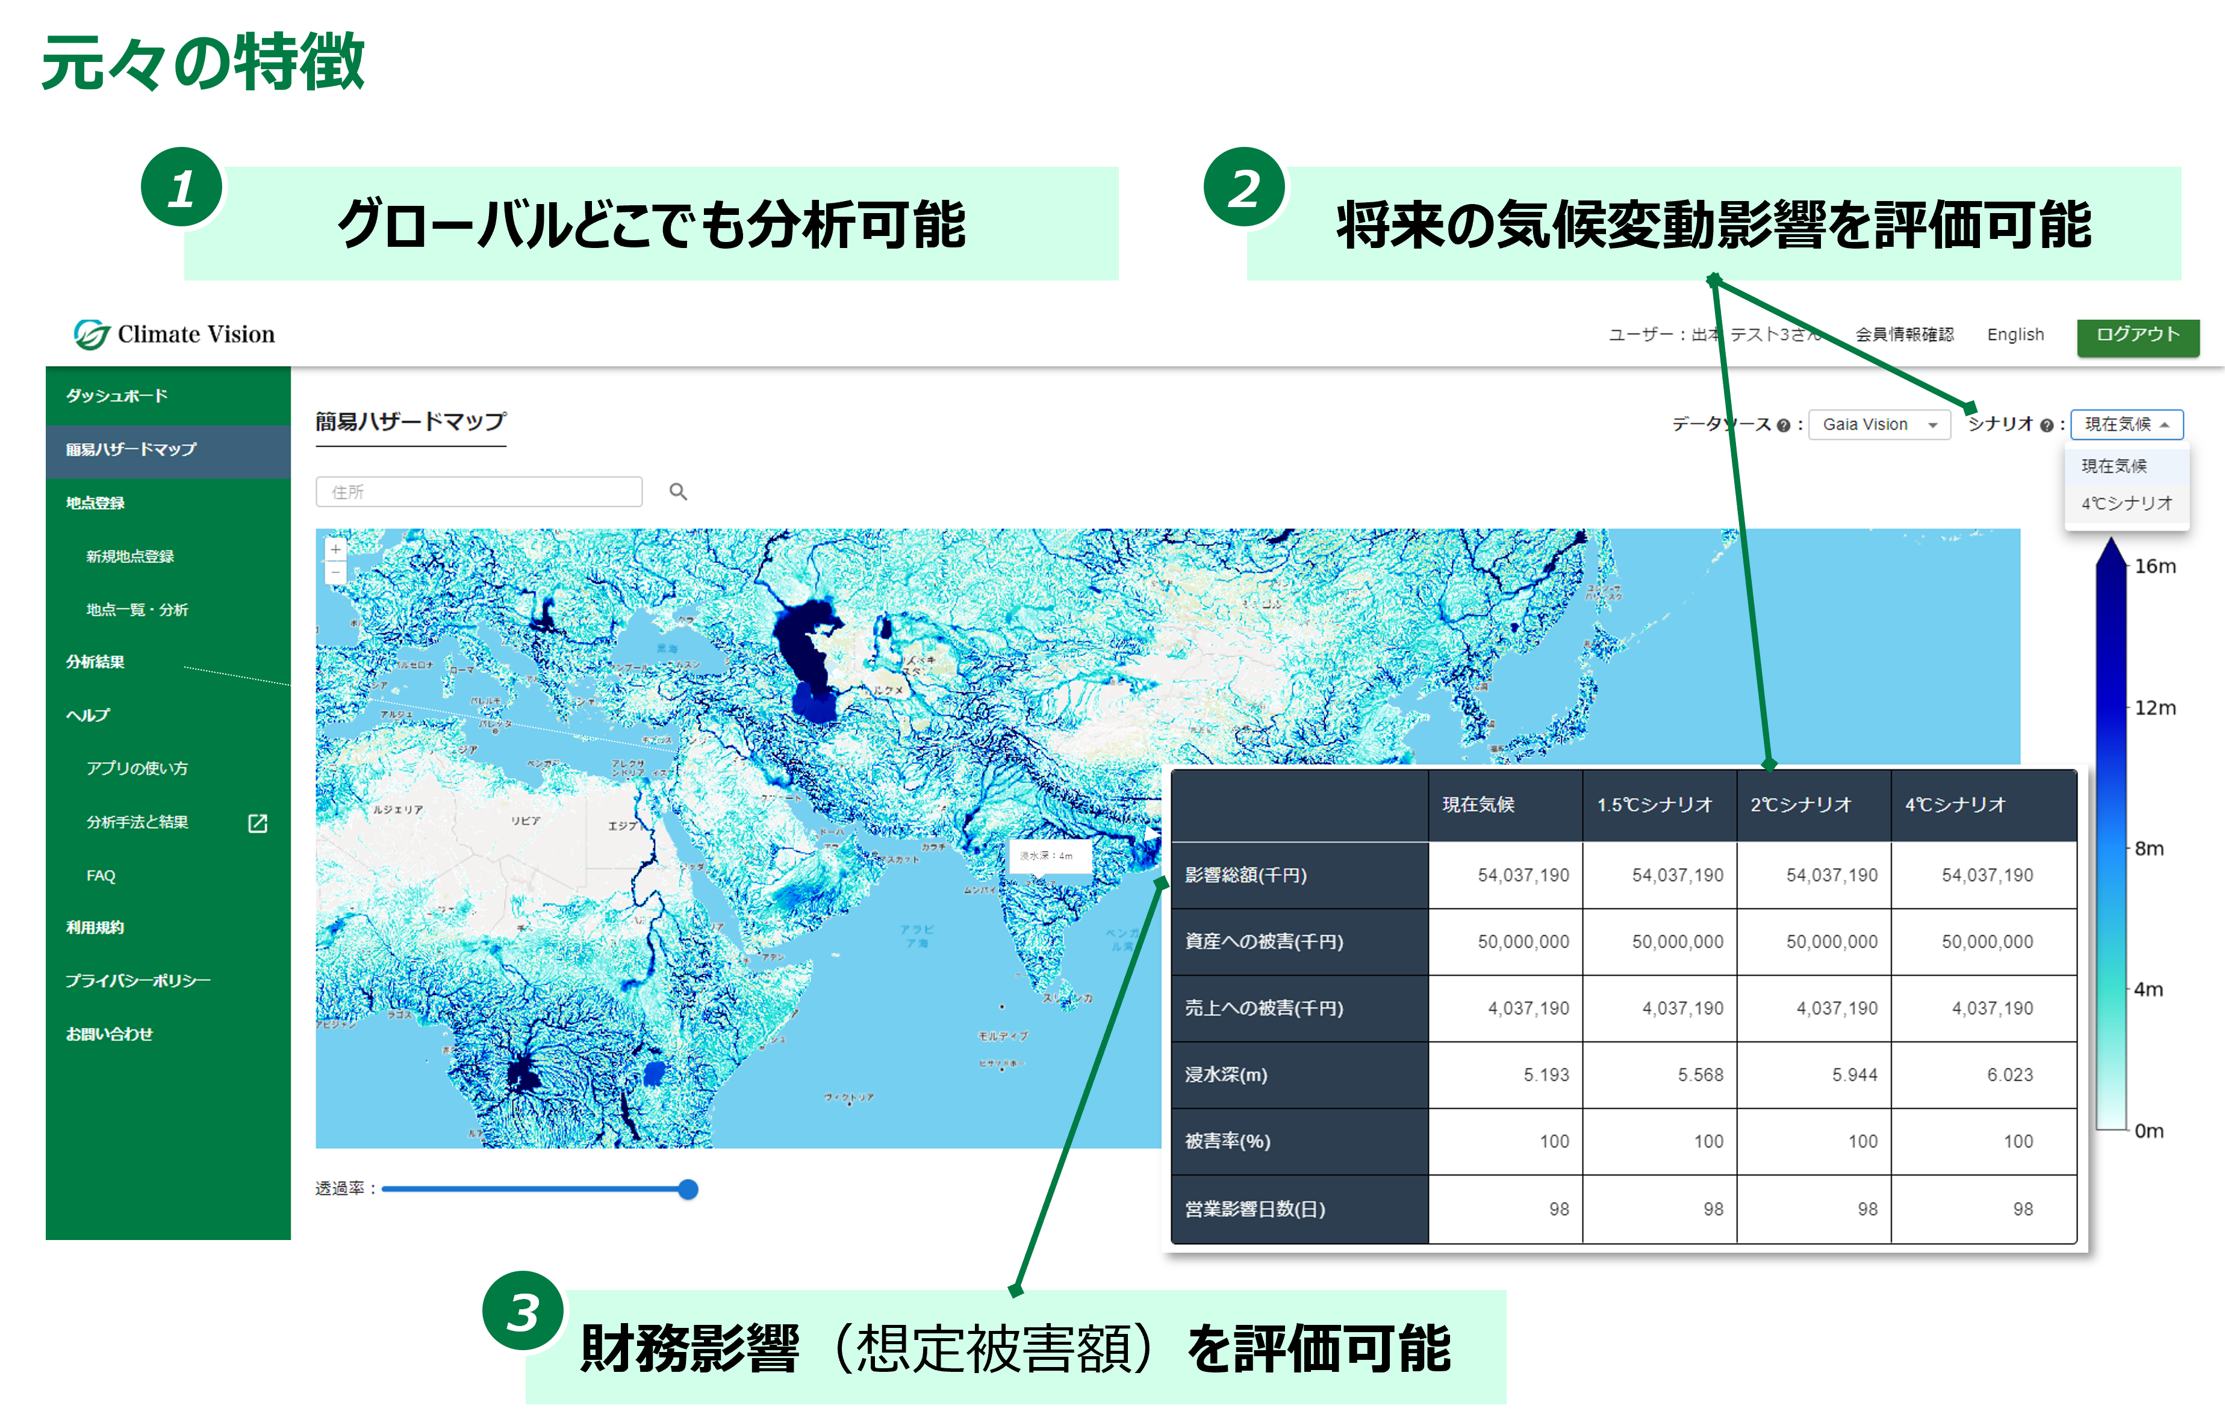Click the external link icon beside 分析手法と結果
This screenshot has height=1414, width=2225.
(258, 823)
